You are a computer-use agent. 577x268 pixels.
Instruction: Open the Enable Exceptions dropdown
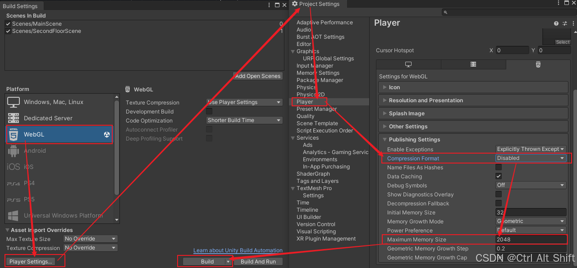coord(531,149)
